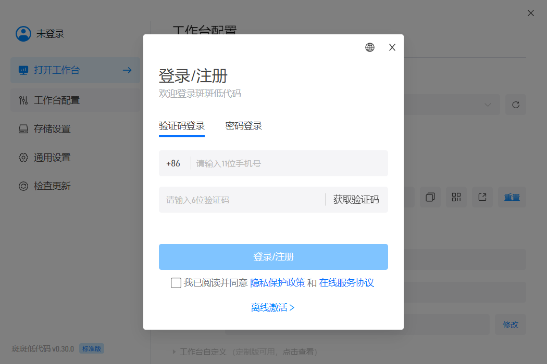547x364 pixels.
Task: Click the blue 登录/注册 button
Action: pyautogui.click(x=273, y=257)
